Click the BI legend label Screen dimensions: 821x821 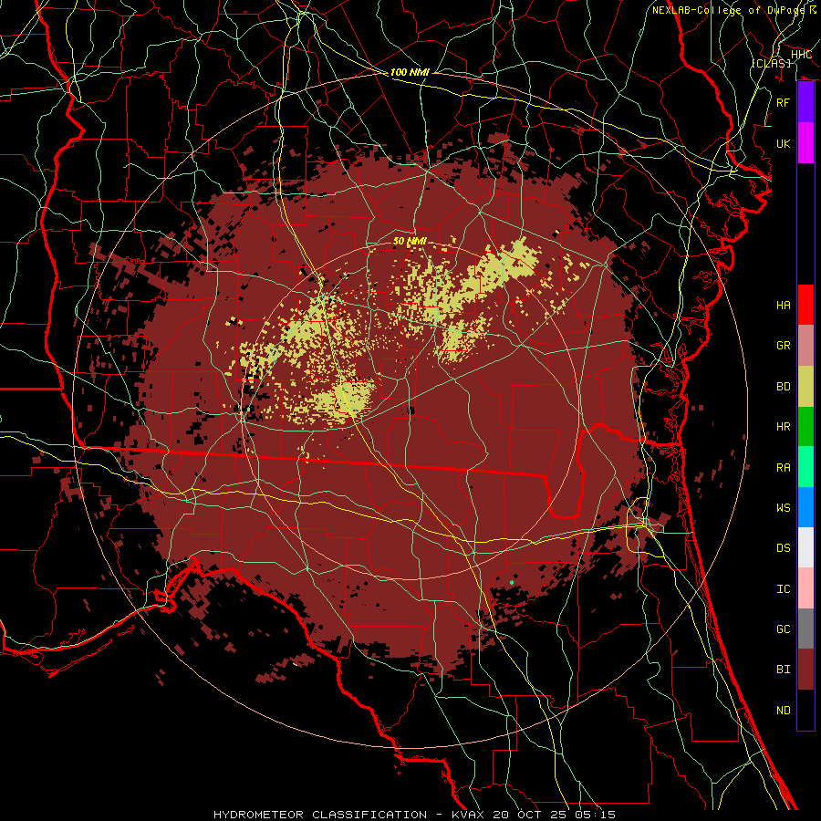pos(784,670)
